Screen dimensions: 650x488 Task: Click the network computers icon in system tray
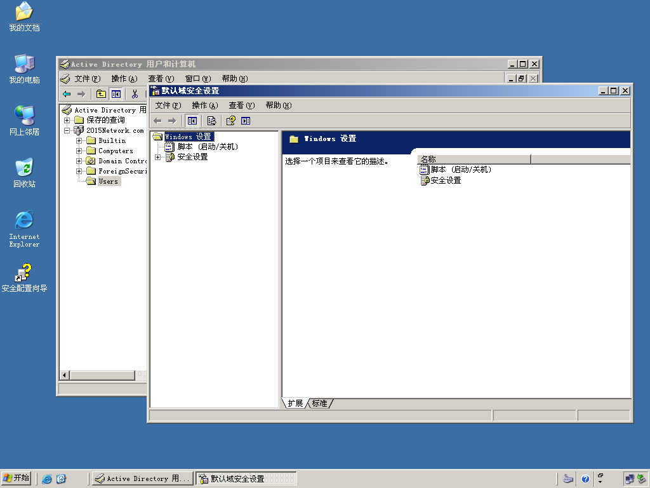629,479
